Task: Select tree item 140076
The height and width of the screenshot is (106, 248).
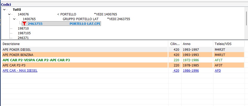Action: pos(23,14)
